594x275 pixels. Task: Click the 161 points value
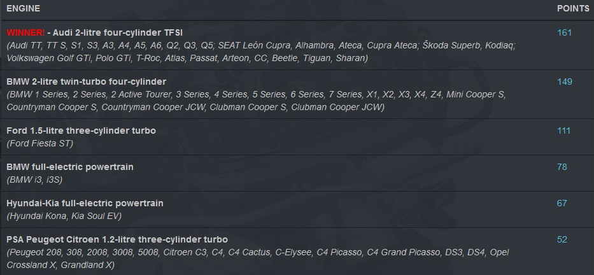[564, 32]
